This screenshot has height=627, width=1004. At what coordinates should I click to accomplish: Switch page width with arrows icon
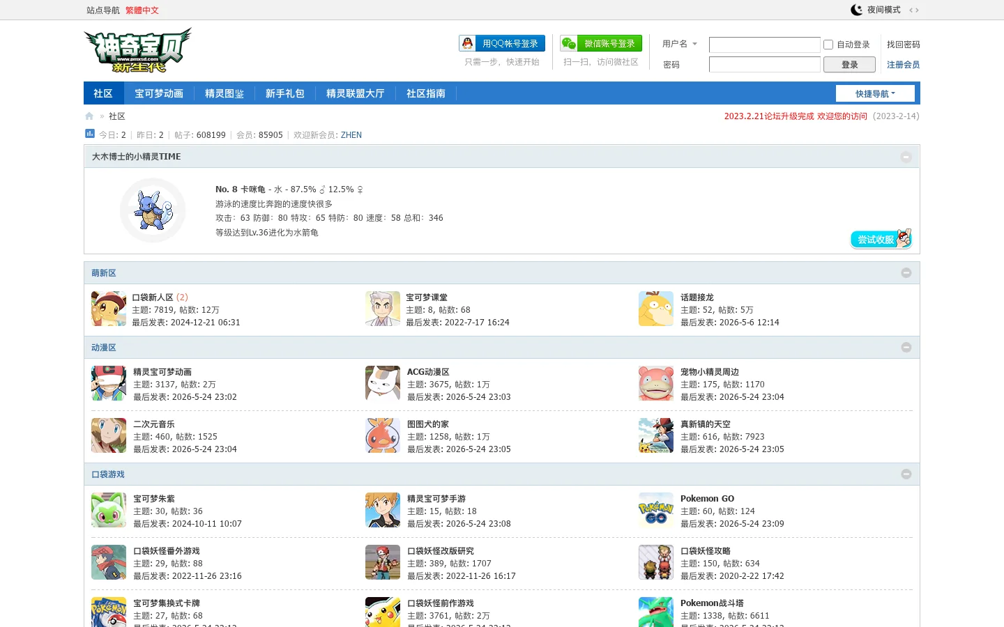click(x=914, y=10)
